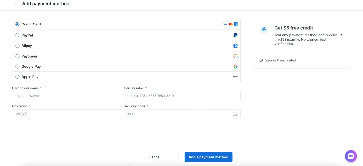Click the card icon in Security code field

pos(235,114)
